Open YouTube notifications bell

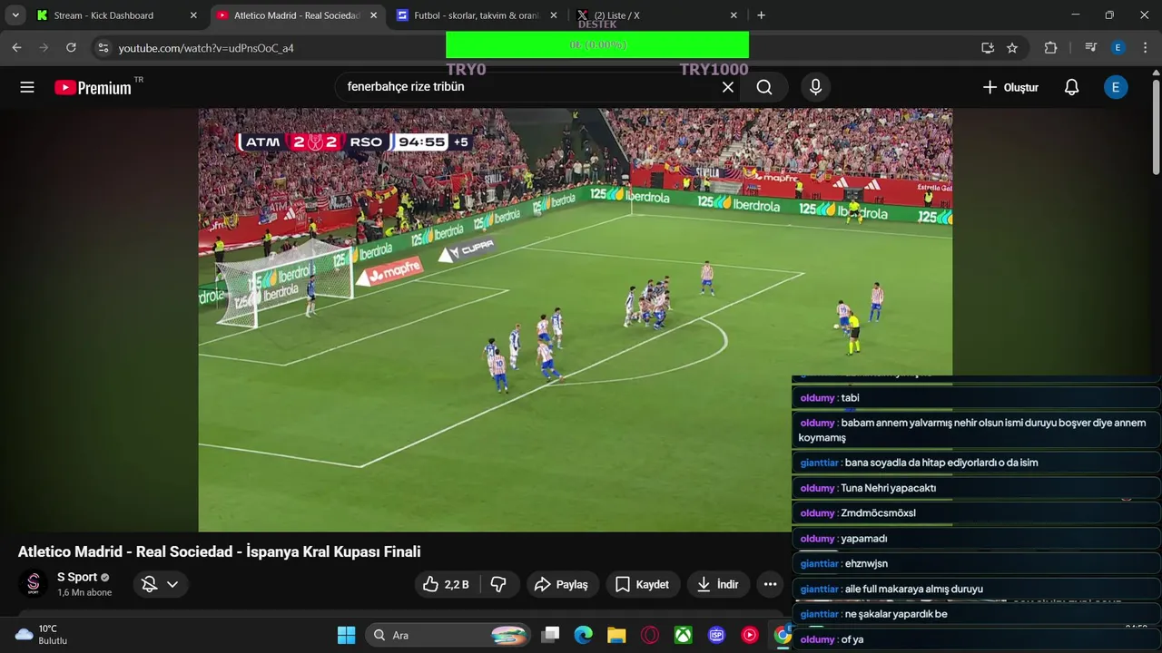coord(1071,87)
